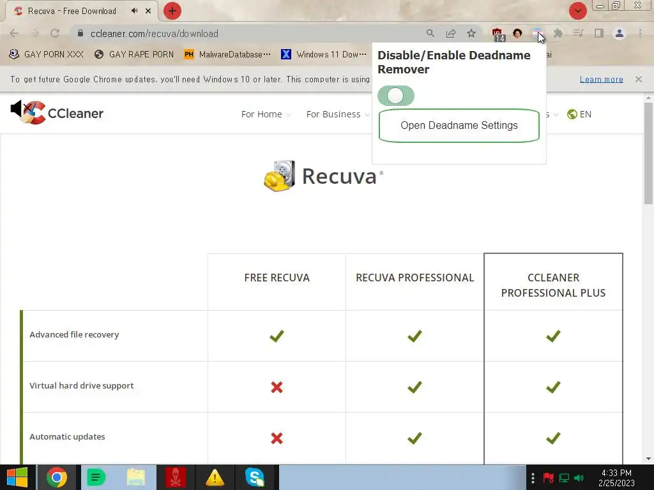Open the media controls icon in the toolbar
Image resolution: width=654 pixels, height=490 pixels.
[x=578, y=33]
